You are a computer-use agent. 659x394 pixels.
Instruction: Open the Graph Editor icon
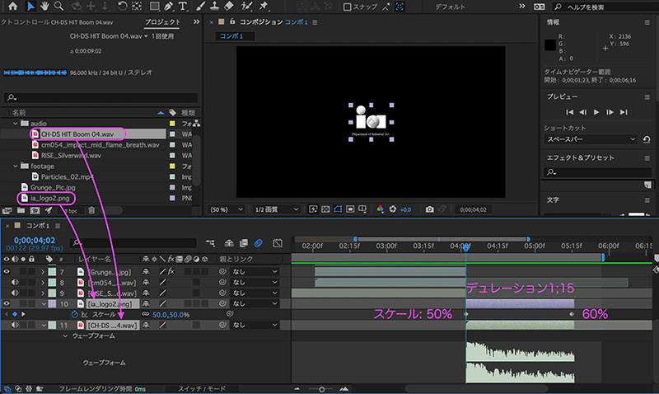pyautogui.click(x=278, y=243)
